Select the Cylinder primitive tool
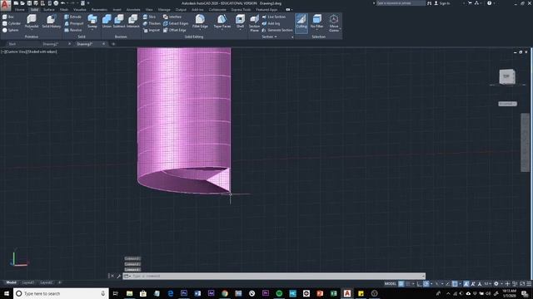Viewport: 533px width, 299px height. pos(11,23)
